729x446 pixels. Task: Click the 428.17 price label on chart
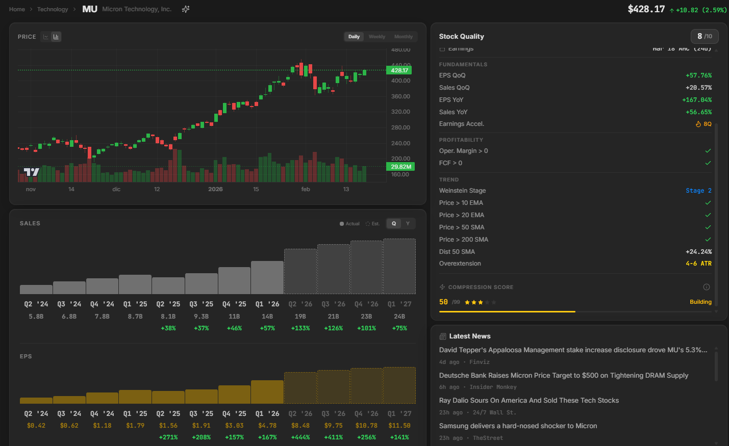(x=399, y=70)
